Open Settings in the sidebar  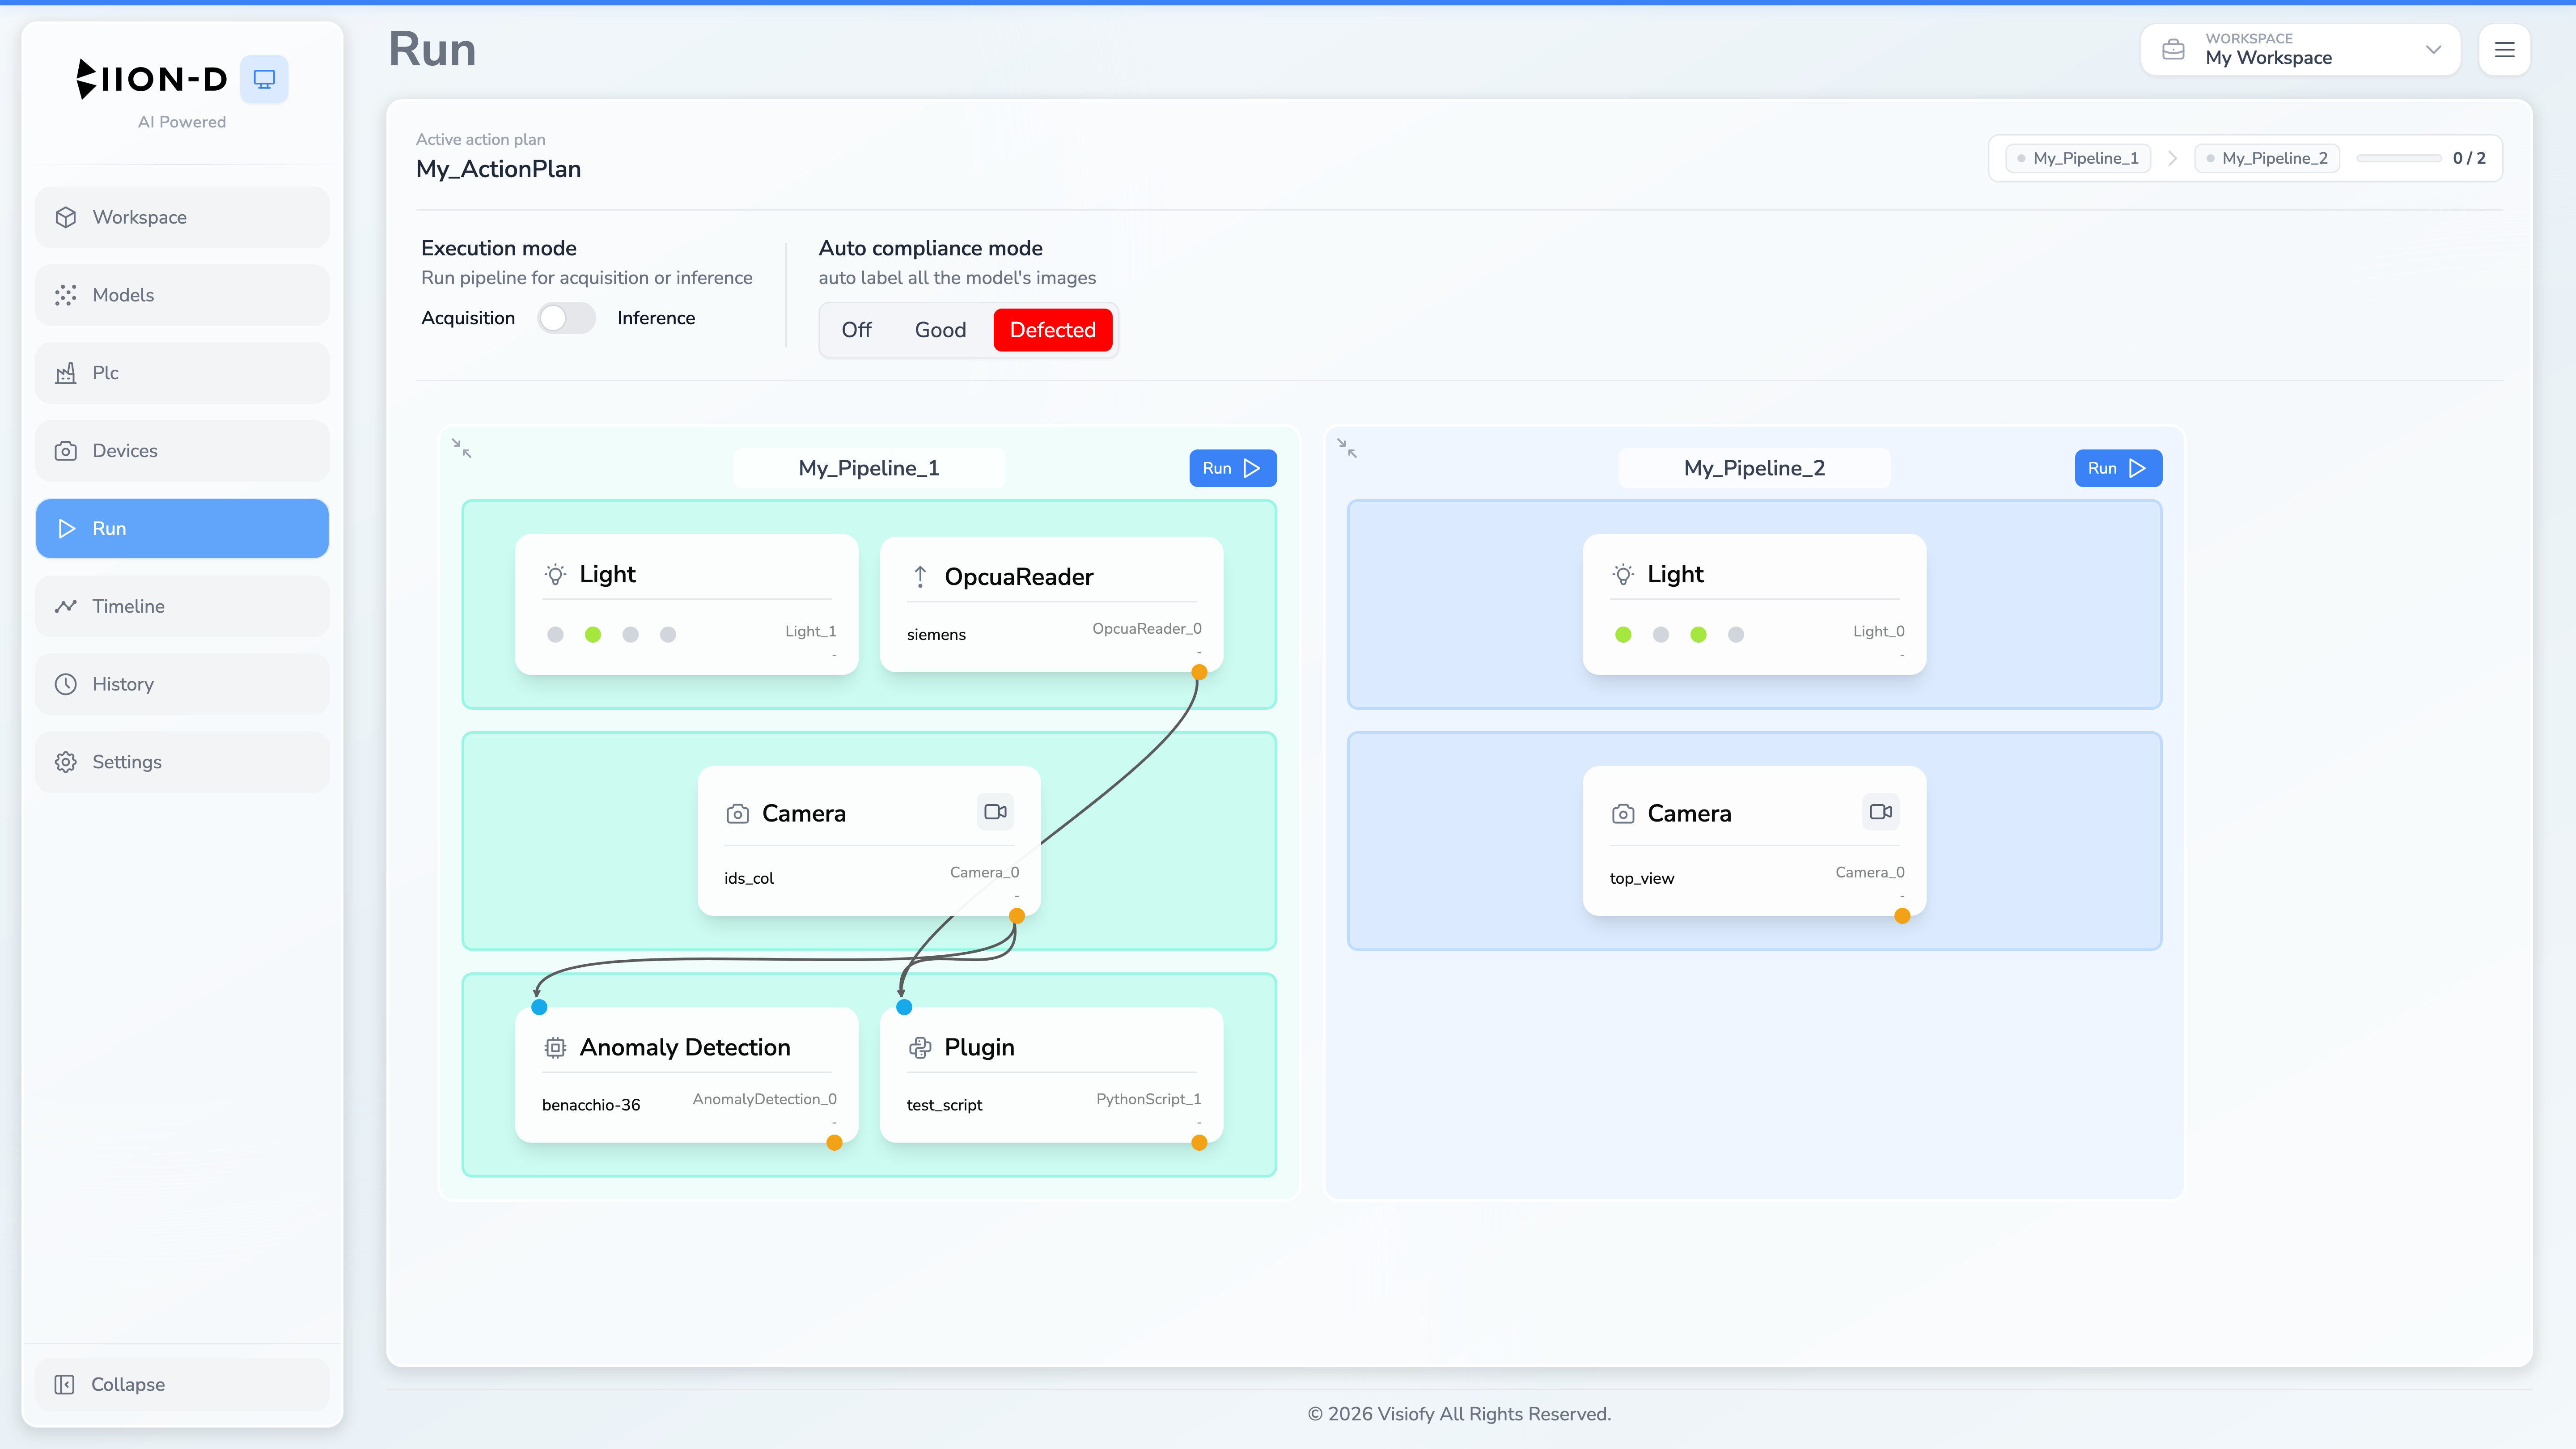click(182, 762)
